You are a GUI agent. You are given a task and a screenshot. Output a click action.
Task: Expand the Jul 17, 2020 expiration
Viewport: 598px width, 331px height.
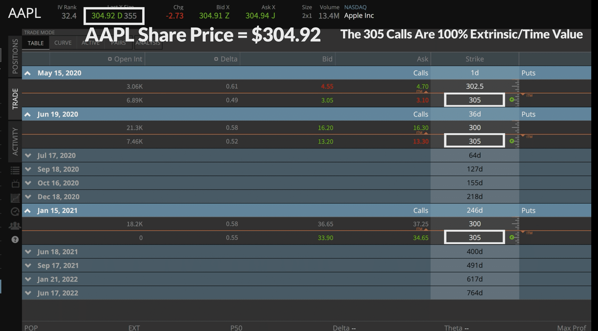pos(28,155)
